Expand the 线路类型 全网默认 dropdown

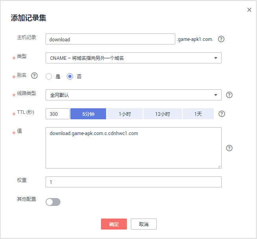pyautogui.click(x=134, y=95)
